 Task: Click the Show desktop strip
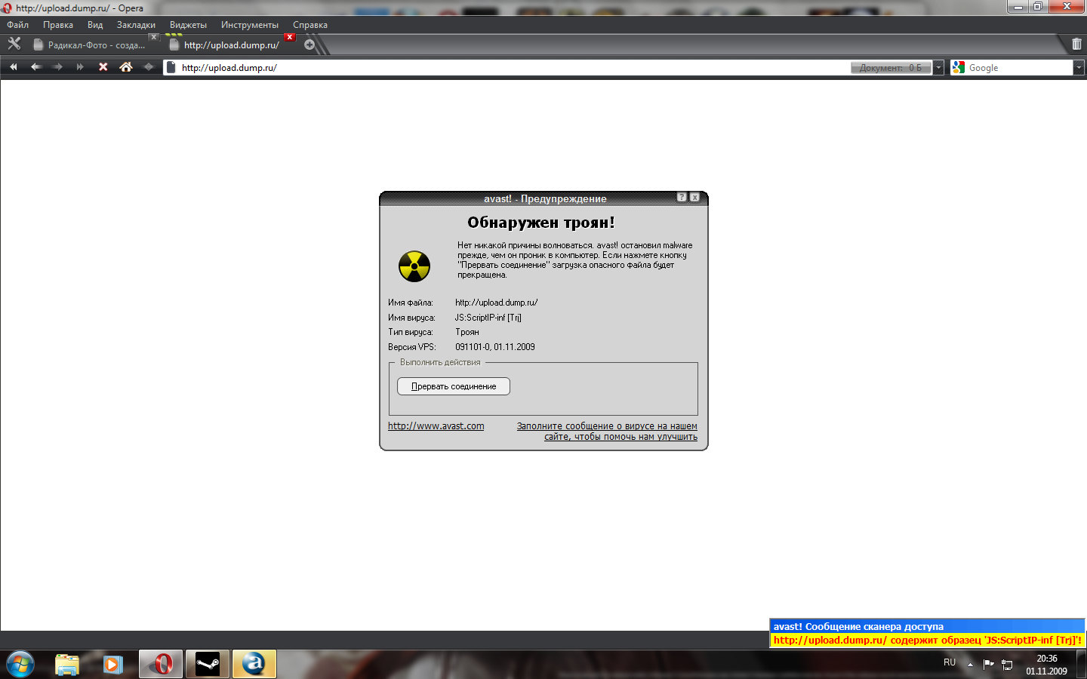point(1081,665)
